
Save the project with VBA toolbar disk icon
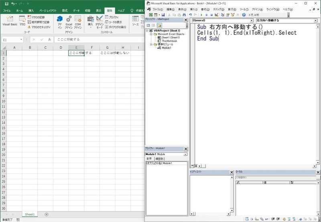click(x=163, y=15)
